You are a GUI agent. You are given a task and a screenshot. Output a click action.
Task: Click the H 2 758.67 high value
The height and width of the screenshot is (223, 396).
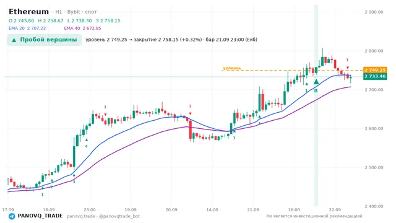(x=51, y=20)
